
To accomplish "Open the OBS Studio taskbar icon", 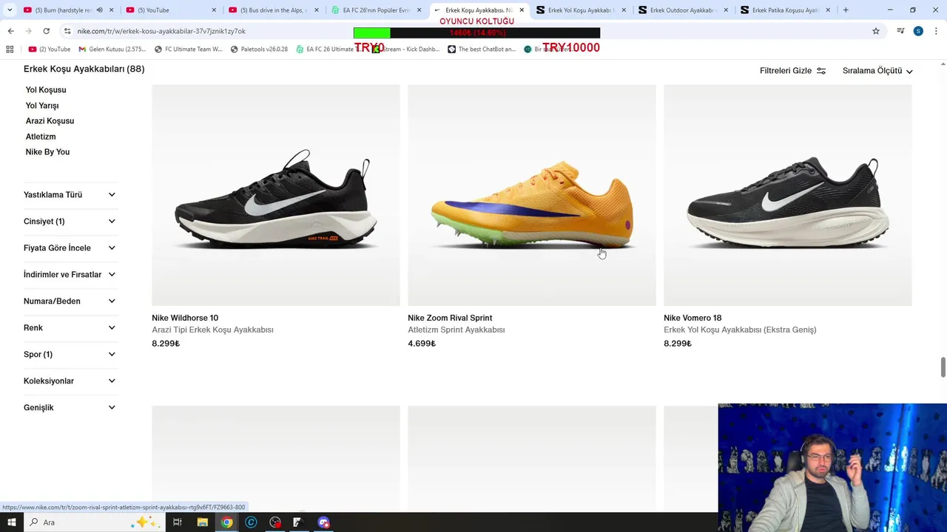I will click(275, 522).
